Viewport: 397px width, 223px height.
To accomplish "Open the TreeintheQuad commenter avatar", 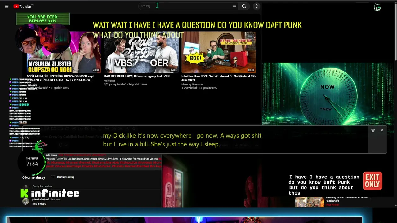I will coord(26,202).
